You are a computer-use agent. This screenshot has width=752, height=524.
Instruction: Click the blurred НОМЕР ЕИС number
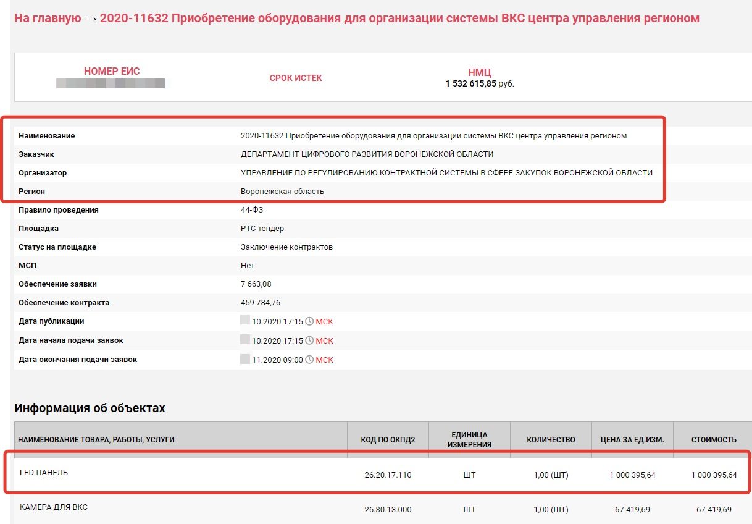(x=111, y=83)
